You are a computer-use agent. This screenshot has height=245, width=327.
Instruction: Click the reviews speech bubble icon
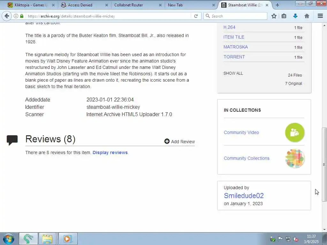12,140
